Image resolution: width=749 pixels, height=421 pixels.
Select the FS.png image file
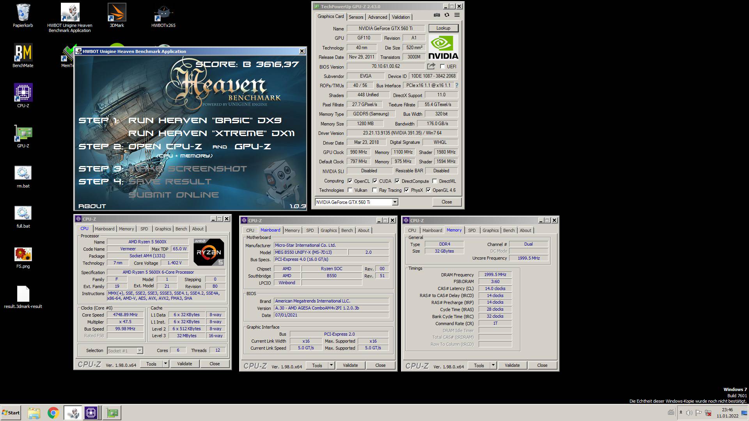23,257
